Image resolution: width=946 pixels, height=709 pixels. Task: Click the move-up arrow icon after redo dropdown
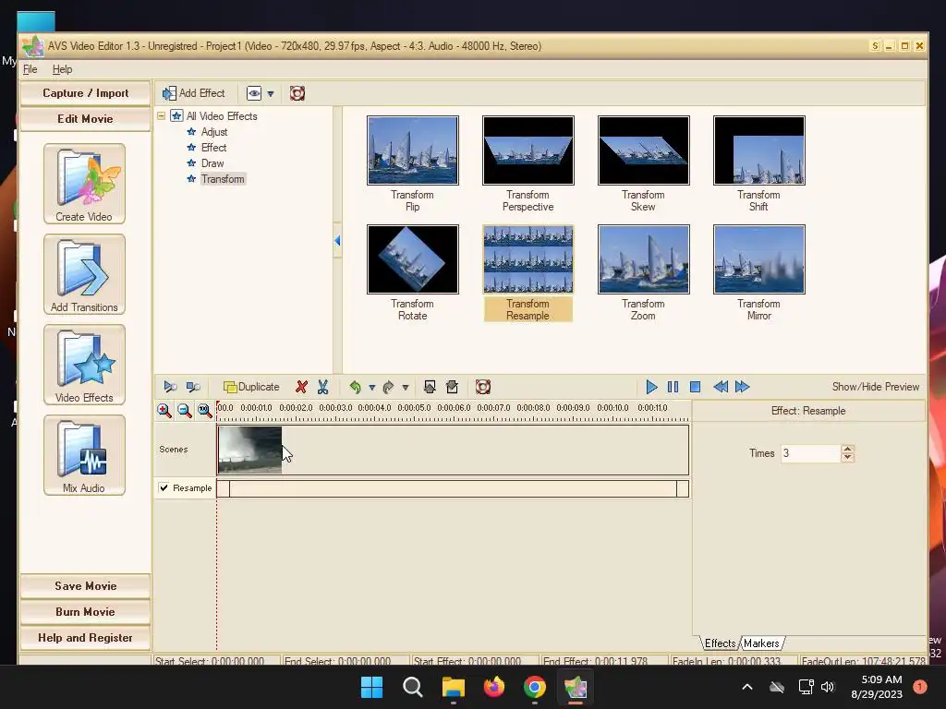(x=430, y=387)
